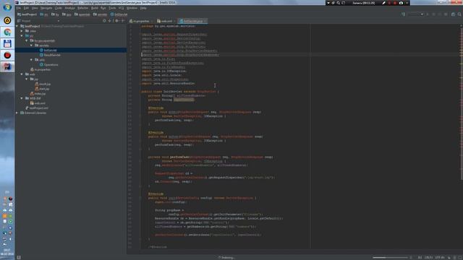Viewport: 463px width, 260px height.
Task: Click the Indexing status text
Action: (x=226, y=258)
